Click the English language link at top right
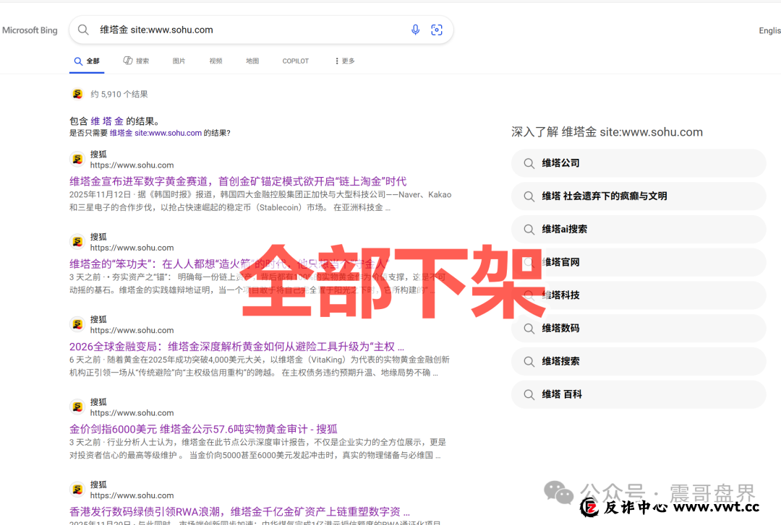Image resolution: width=781 pixels, height=525 pixels. [770, 30]
